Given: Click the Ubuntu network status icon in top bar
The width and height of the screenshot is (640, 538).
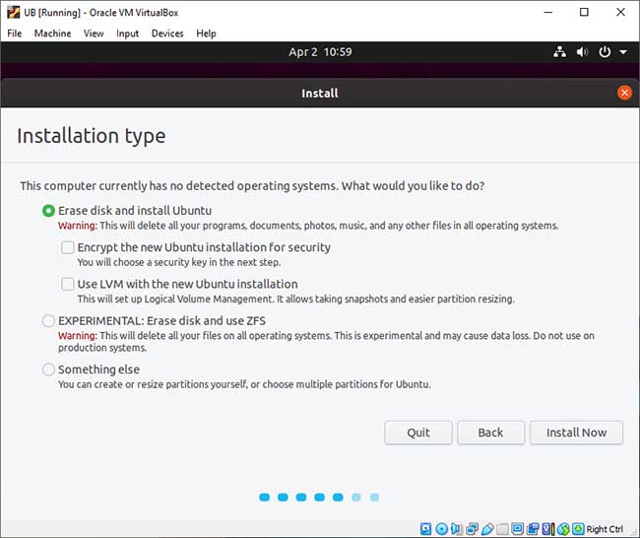Looking at the screenshot, I should [559, 52].
